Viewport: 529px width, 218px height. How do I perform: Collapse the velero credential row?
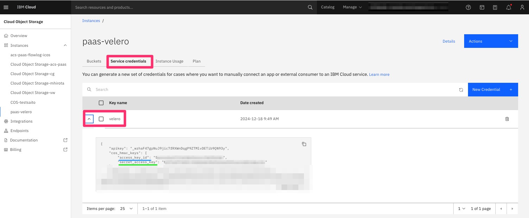coord(89,119)
